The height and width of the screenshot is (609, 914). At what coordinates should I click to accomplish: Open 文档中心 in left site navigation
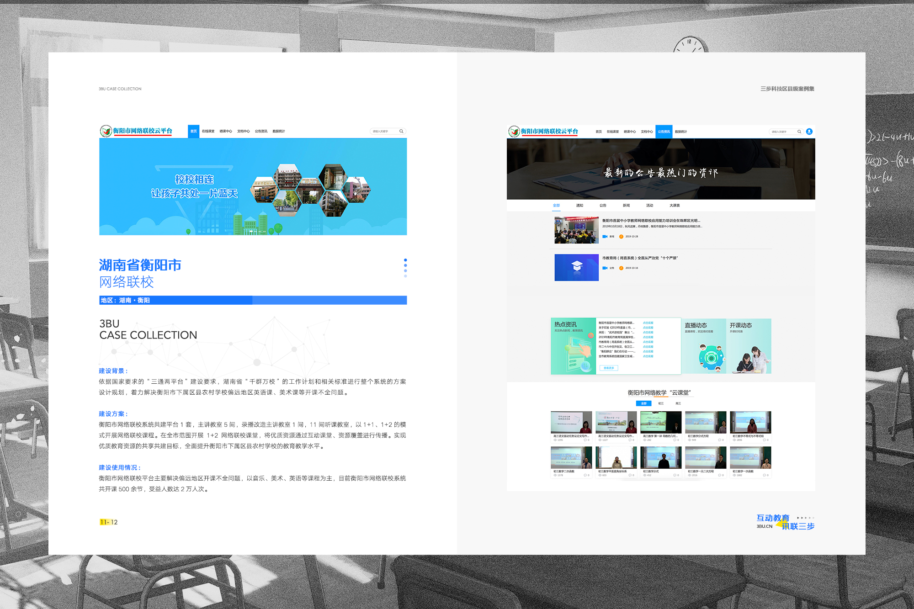244,131
